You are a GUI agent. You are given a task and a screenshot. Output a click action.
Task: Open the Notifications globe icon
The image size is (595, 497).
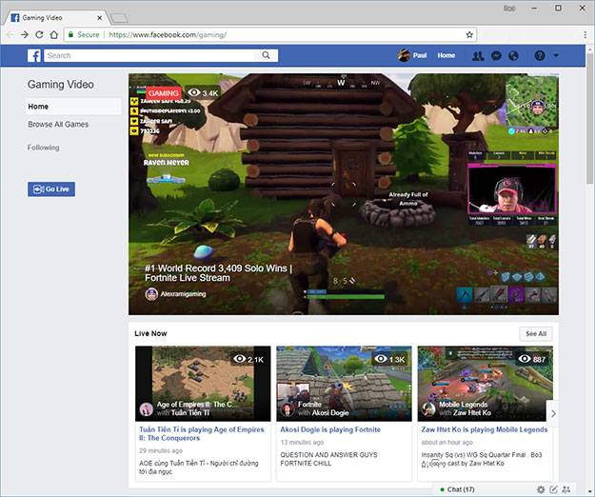click(513, 56)
